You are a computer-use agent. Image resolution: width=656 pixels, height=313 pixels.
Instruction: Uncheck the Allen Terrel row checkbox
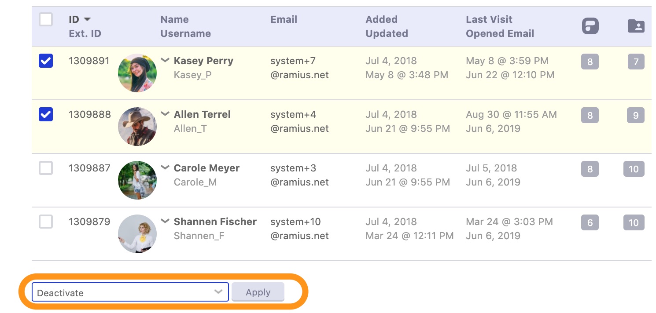coord(46,114)
